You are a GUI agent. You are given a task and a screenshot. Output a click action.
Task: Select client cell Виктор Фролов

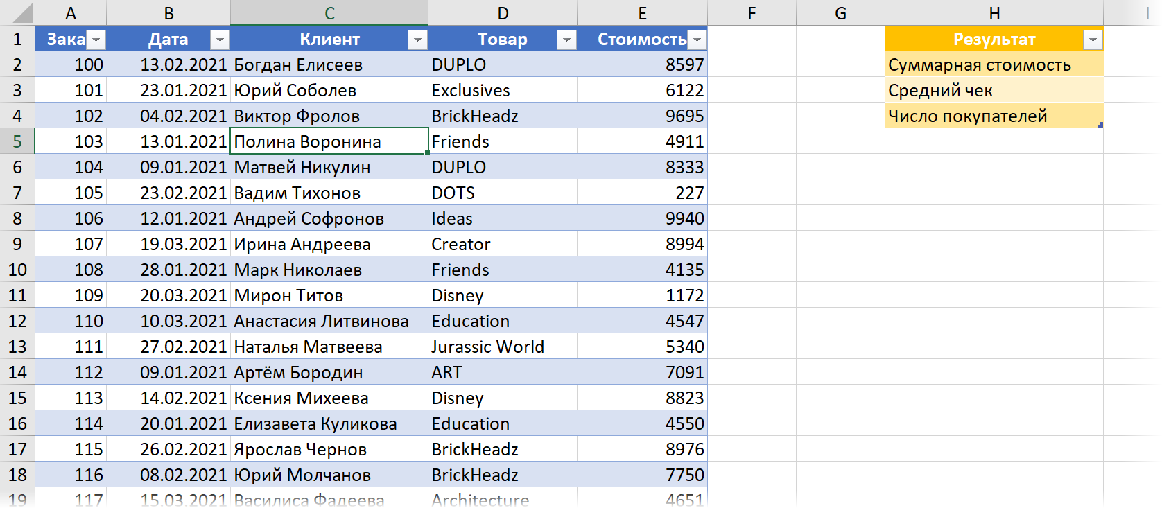(x=329, y=116)
